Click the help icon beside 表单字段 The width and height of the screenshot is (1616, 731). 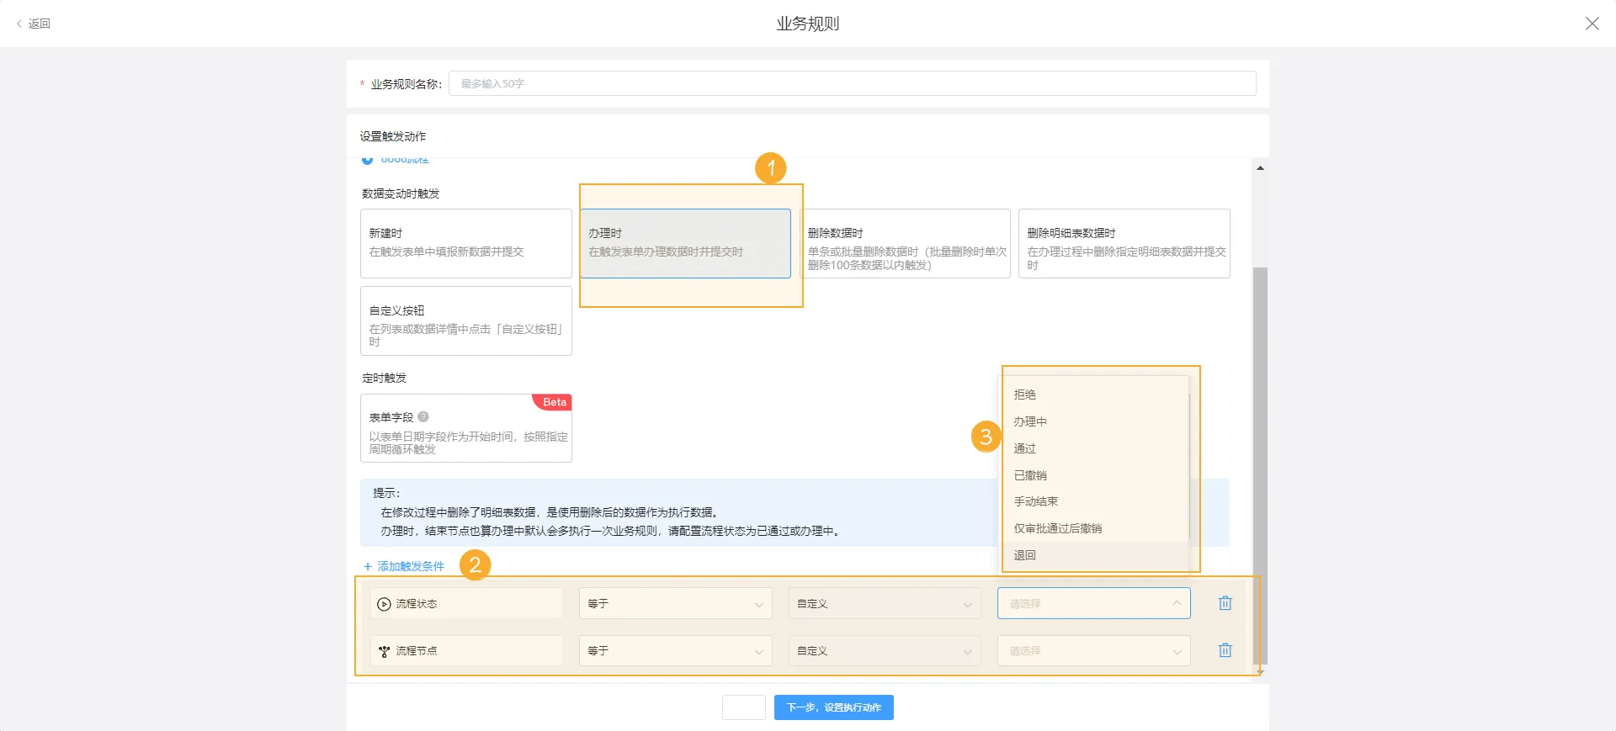[x=423, y=417]
